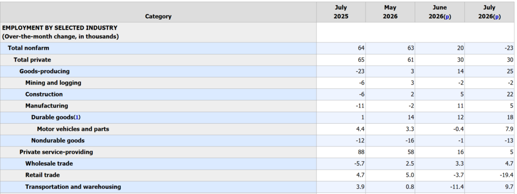
Task: Select the Total private row label
Action: [32, 60]
